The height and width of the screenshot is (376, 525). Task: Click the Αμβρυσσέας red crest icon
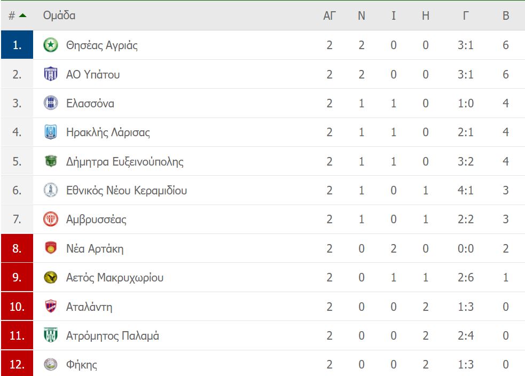tap(51, 219)
